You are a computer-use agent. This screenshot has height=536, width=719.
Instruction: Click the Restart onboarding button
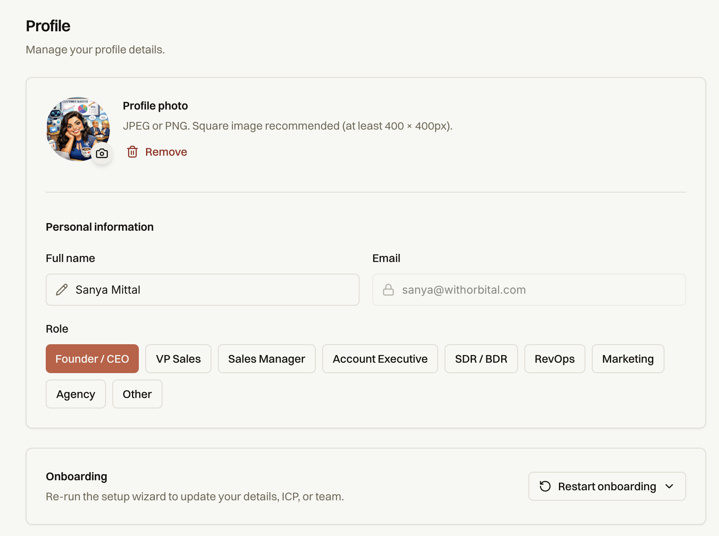tap(607, 486)
